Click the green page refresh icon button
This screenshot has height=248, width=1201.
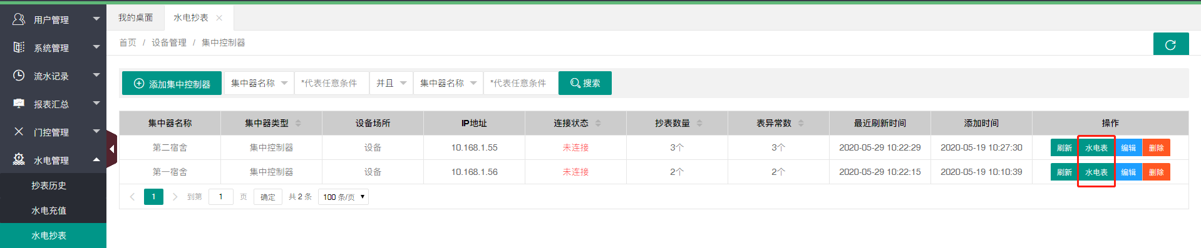1170,44
